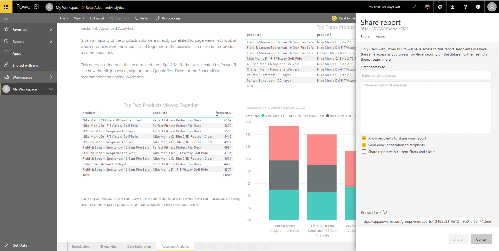Click the Report Link info icon
Screen dimensions: 499x251
pos(385,212)
